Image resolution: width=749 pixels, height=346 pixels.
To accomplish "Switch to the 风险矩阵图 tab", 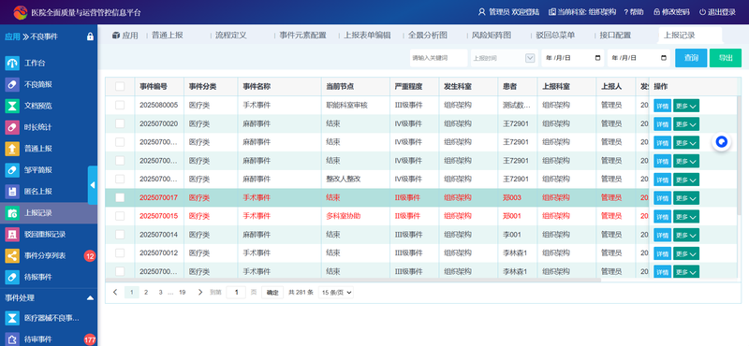I will tap(492, 36).
